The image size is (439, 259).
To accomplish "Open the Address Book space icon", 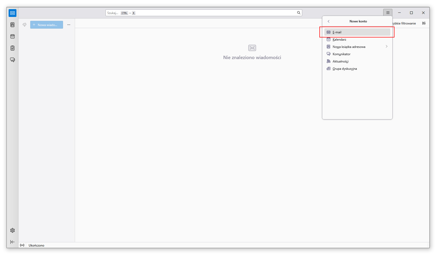I will point(13,25).
